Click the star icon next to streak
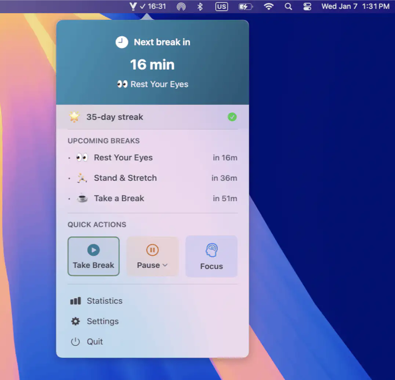395x380 pixels. 75,117
